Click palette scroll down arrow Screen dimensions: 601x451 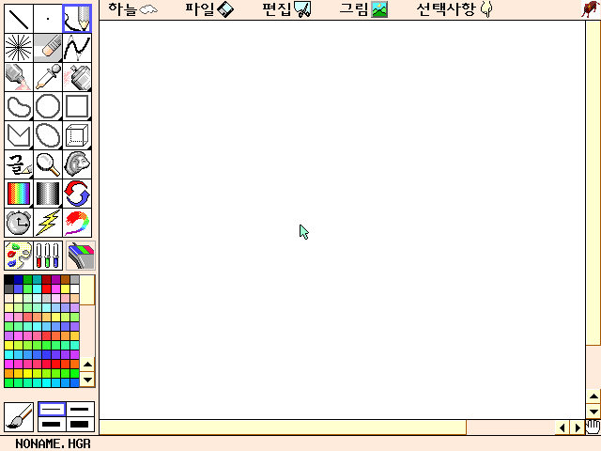[87, 380]
